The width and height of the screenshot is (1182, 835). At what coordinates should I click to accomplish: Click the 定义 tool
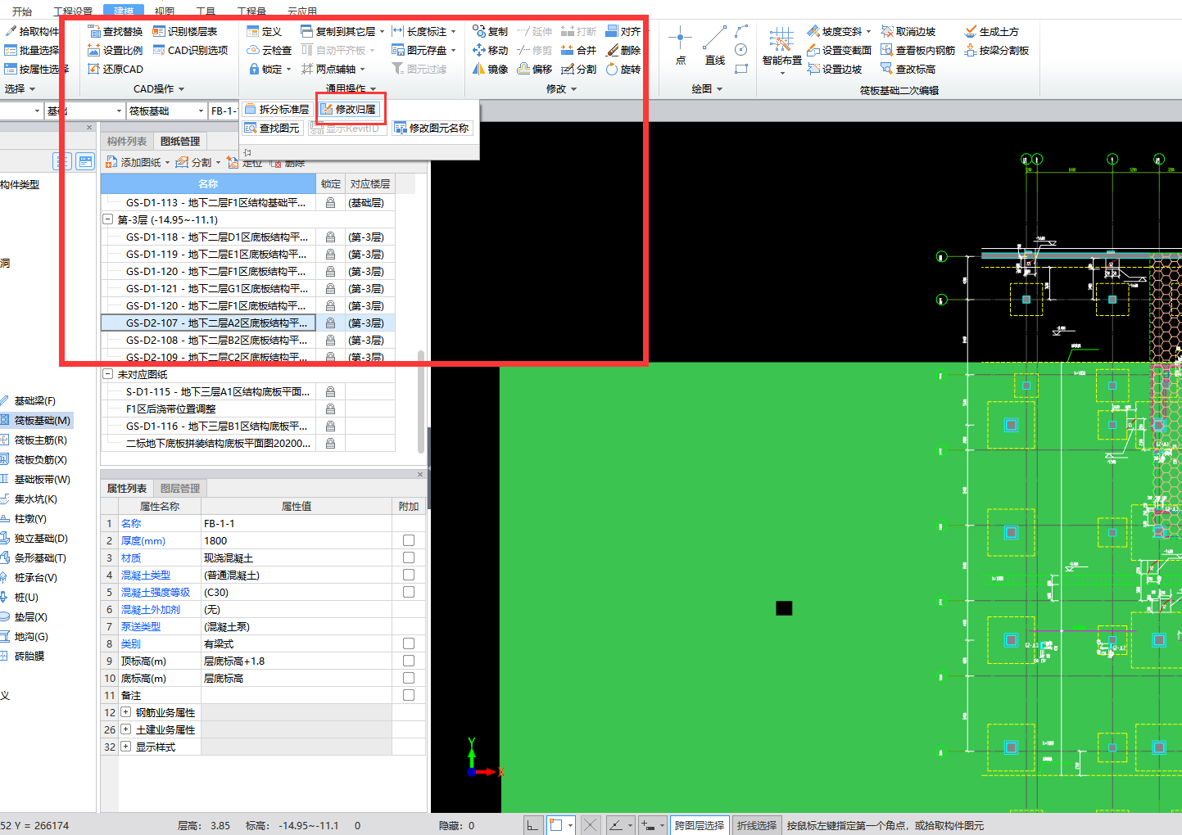pyautogui.click(x=264, y=31)
